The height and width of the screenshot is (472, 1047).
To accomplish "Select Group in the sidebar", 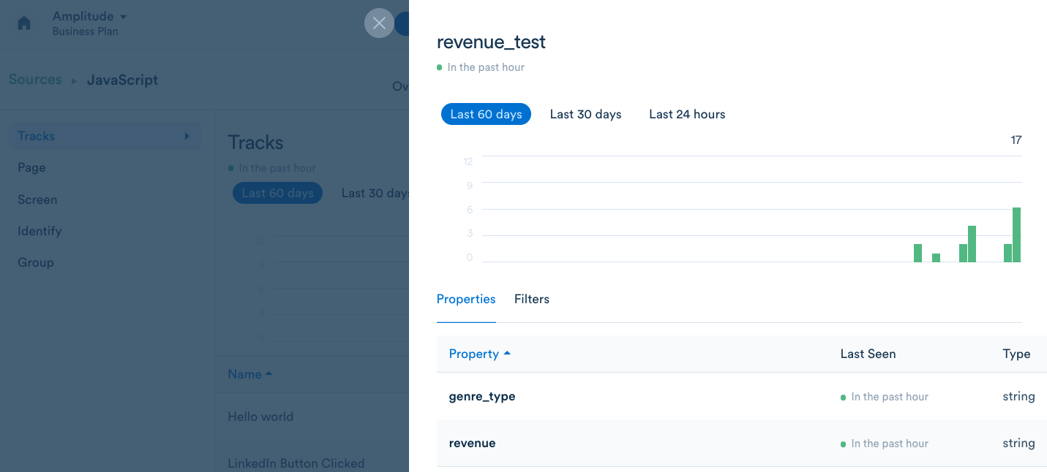I will [35, 262].
